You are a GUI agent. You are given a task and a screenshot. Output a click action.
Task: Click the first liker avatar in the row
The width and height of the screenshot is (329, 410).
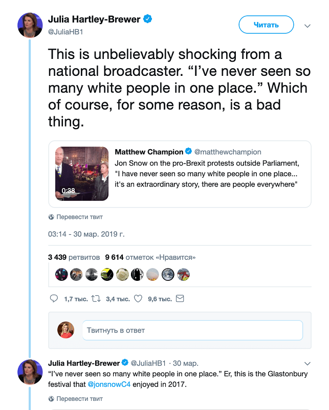tap(61, 275)
